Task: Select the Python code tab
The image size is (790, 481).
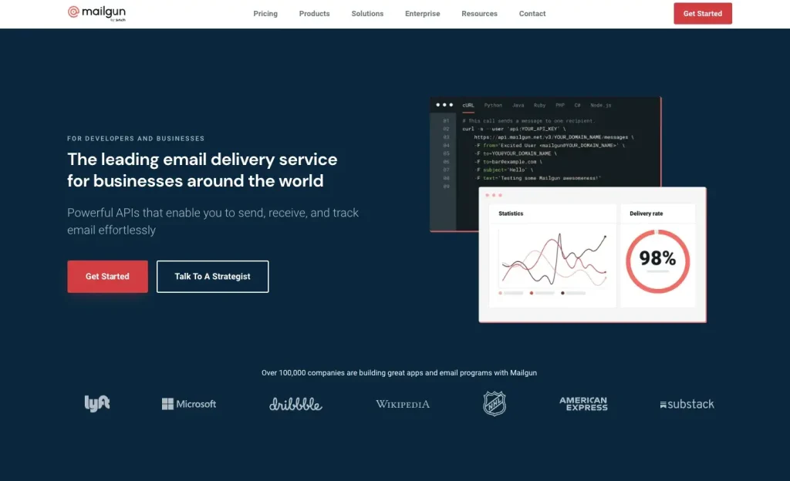Action: point(493,105)
